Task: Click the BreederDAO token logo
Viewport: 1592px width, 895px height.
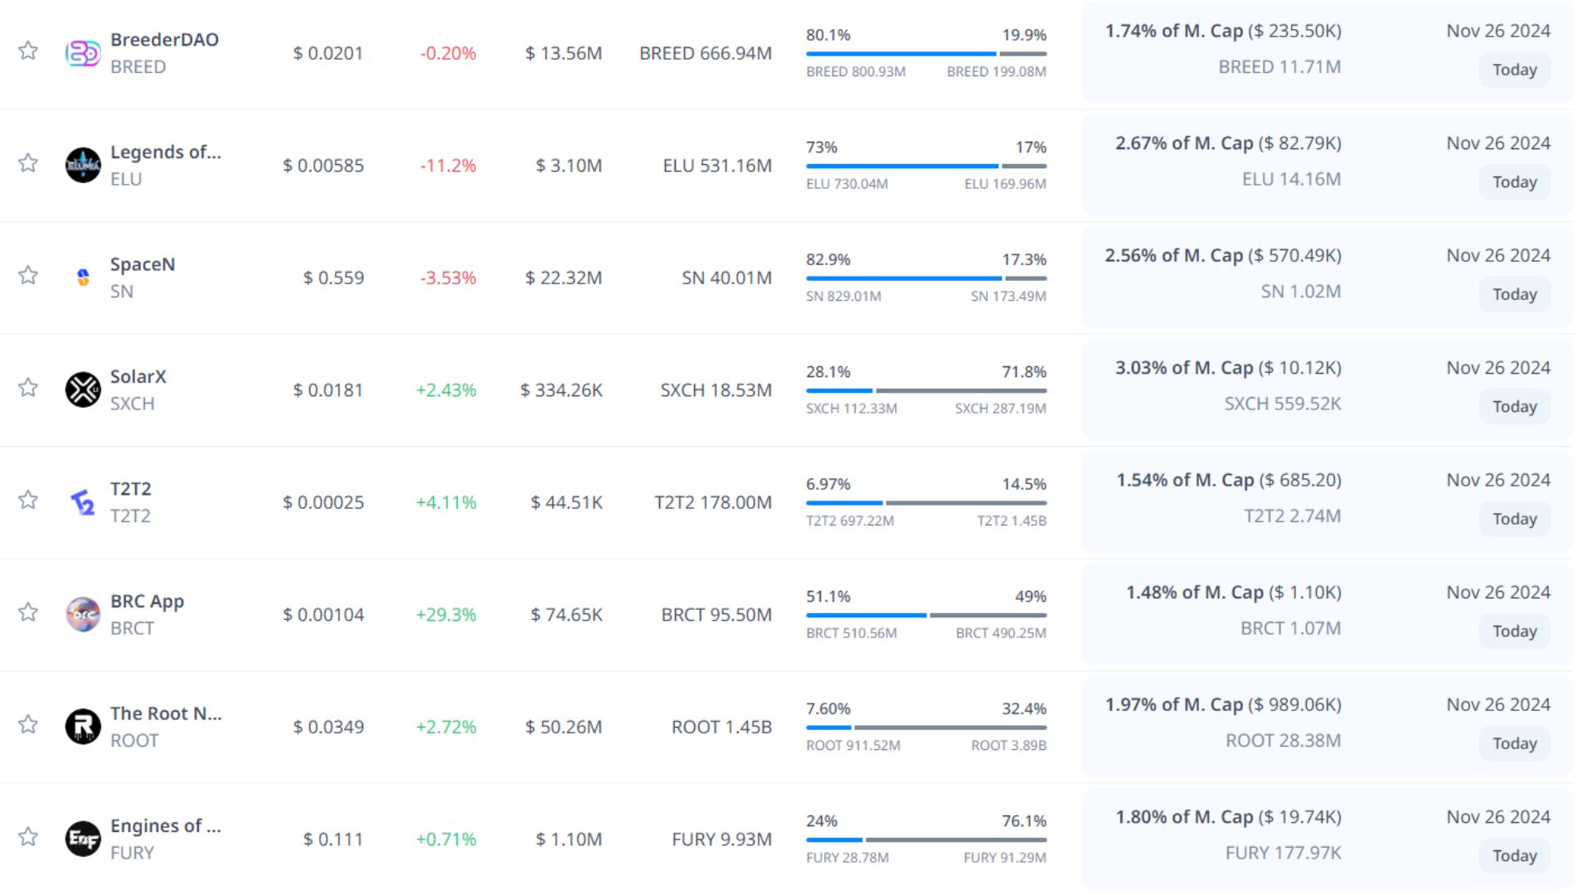Action: tap(83, 53)
